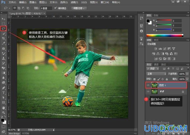Select the Path Selection tool
This screenshot has height=135, width=190.
coord(4,98)
